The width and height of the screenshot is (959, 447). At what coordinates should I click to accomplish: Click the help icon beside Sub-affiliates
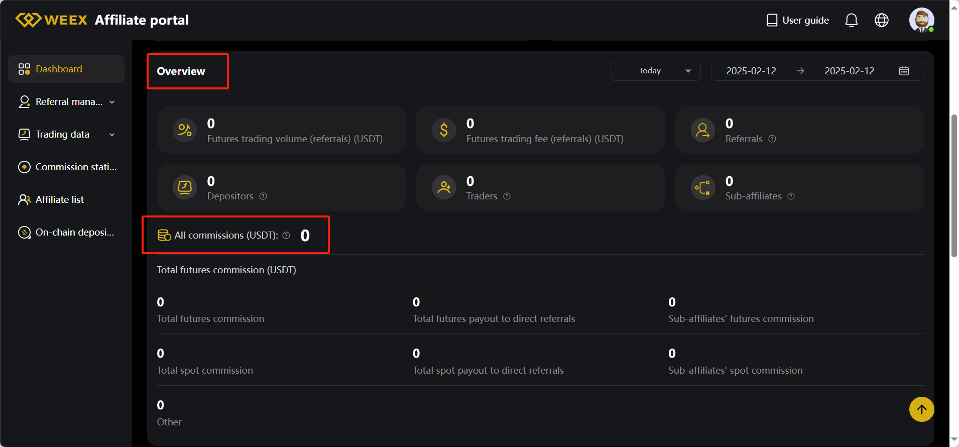tap(791, 196)
